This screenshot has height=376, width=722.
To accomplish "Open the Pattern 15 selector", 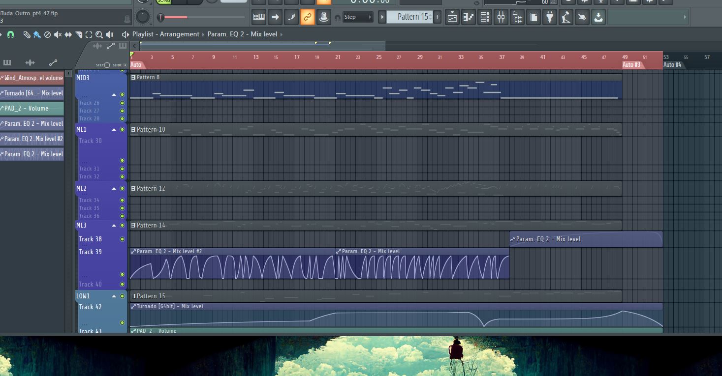I will click(409, 17).
